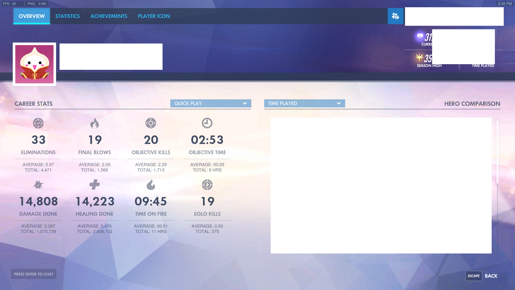
Task: Click the 2:39 PM clock display
Action: click(505, 4)
